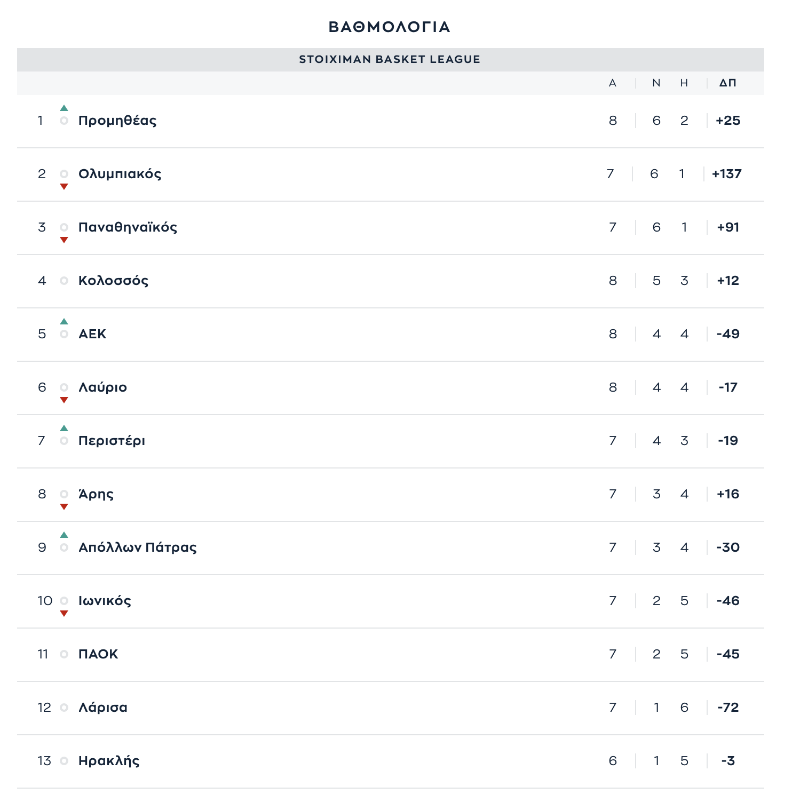Click the circle marker next to ΠΑΟΚ
This screenshot has width=808, height=810.
point(64,654)
